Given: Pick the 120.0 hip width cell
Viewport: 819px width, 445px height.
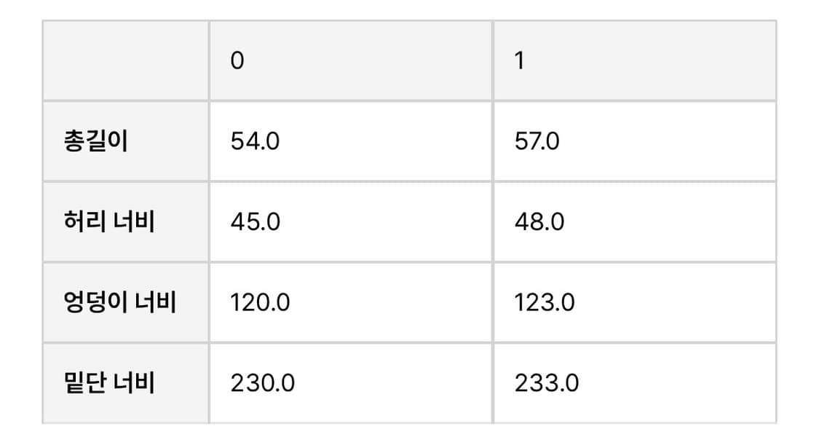Looking at the screenshot, I should pos(260,302).
